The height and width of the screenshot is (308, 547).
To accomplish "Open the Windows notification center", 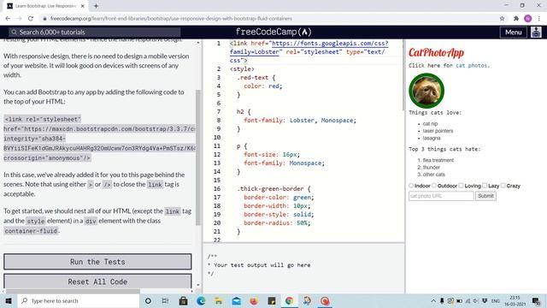I will point(536,300).
